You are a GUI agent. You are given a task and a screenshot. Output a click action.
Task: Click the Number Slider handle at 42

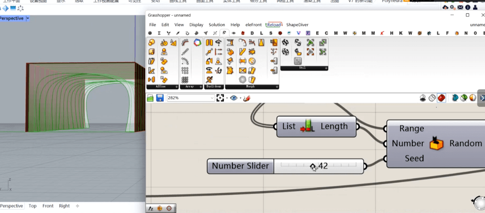click(312, 166)
